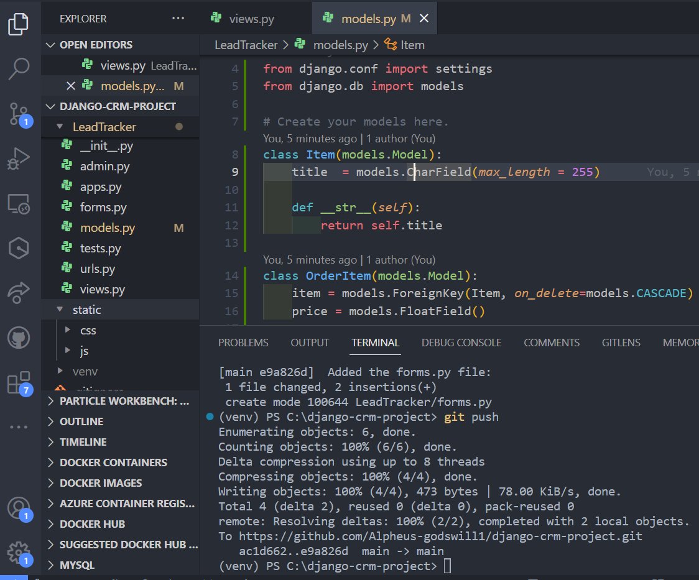Click line number 10 in editor gutter

coord(231,190)
